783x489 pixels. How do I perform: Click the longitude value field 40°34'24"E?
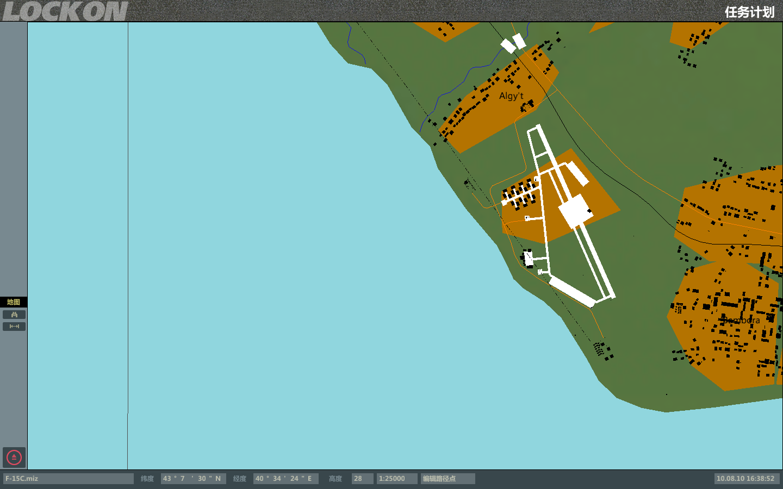click(x=285, y=479)
